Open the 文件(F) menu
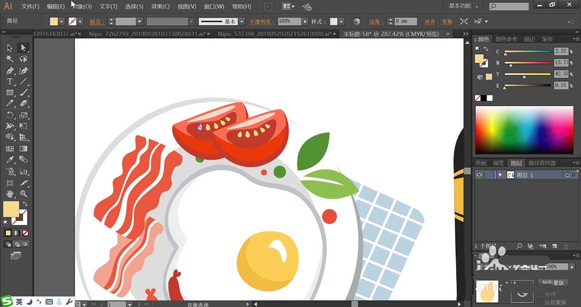The height and width of the screenshot is (307, 581). 31,7
